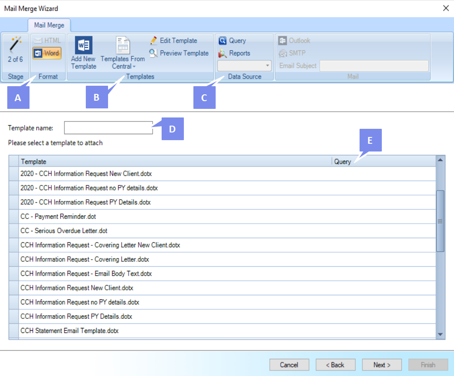This screenshot has height=376, width=454.
Task: Click the template list scrollbar thumb
Action: pyautogui.click(x=440, y=221)
